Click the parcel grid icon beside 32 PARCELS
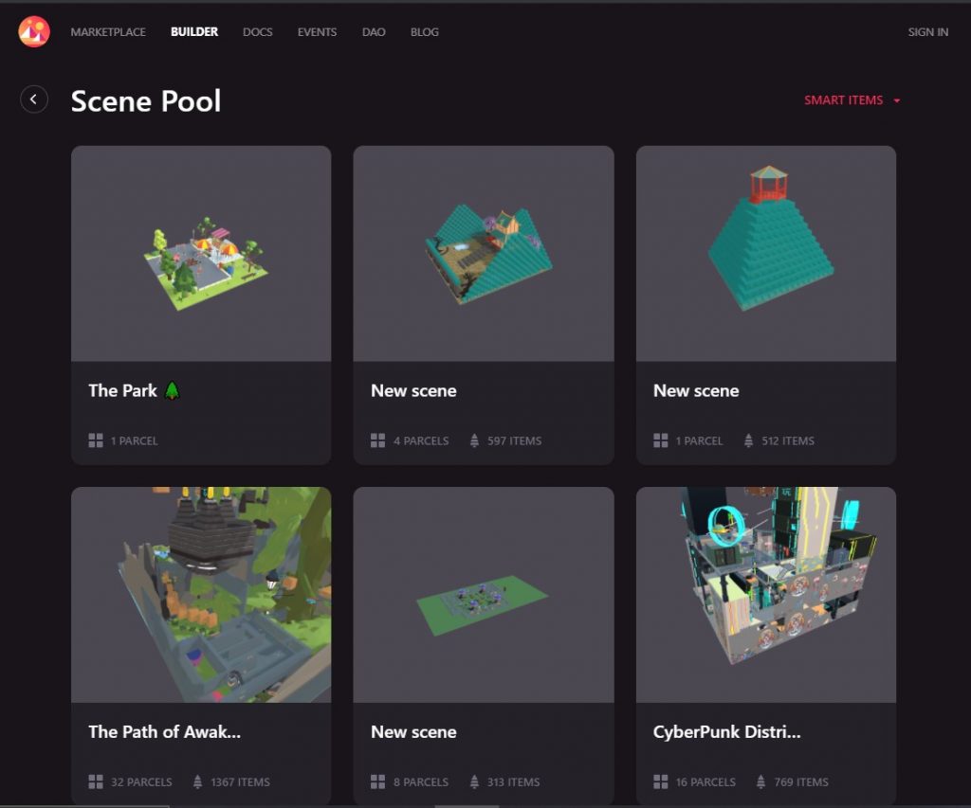Image resolution: width=971 pixels, height=808 pixels. (96, 782)
